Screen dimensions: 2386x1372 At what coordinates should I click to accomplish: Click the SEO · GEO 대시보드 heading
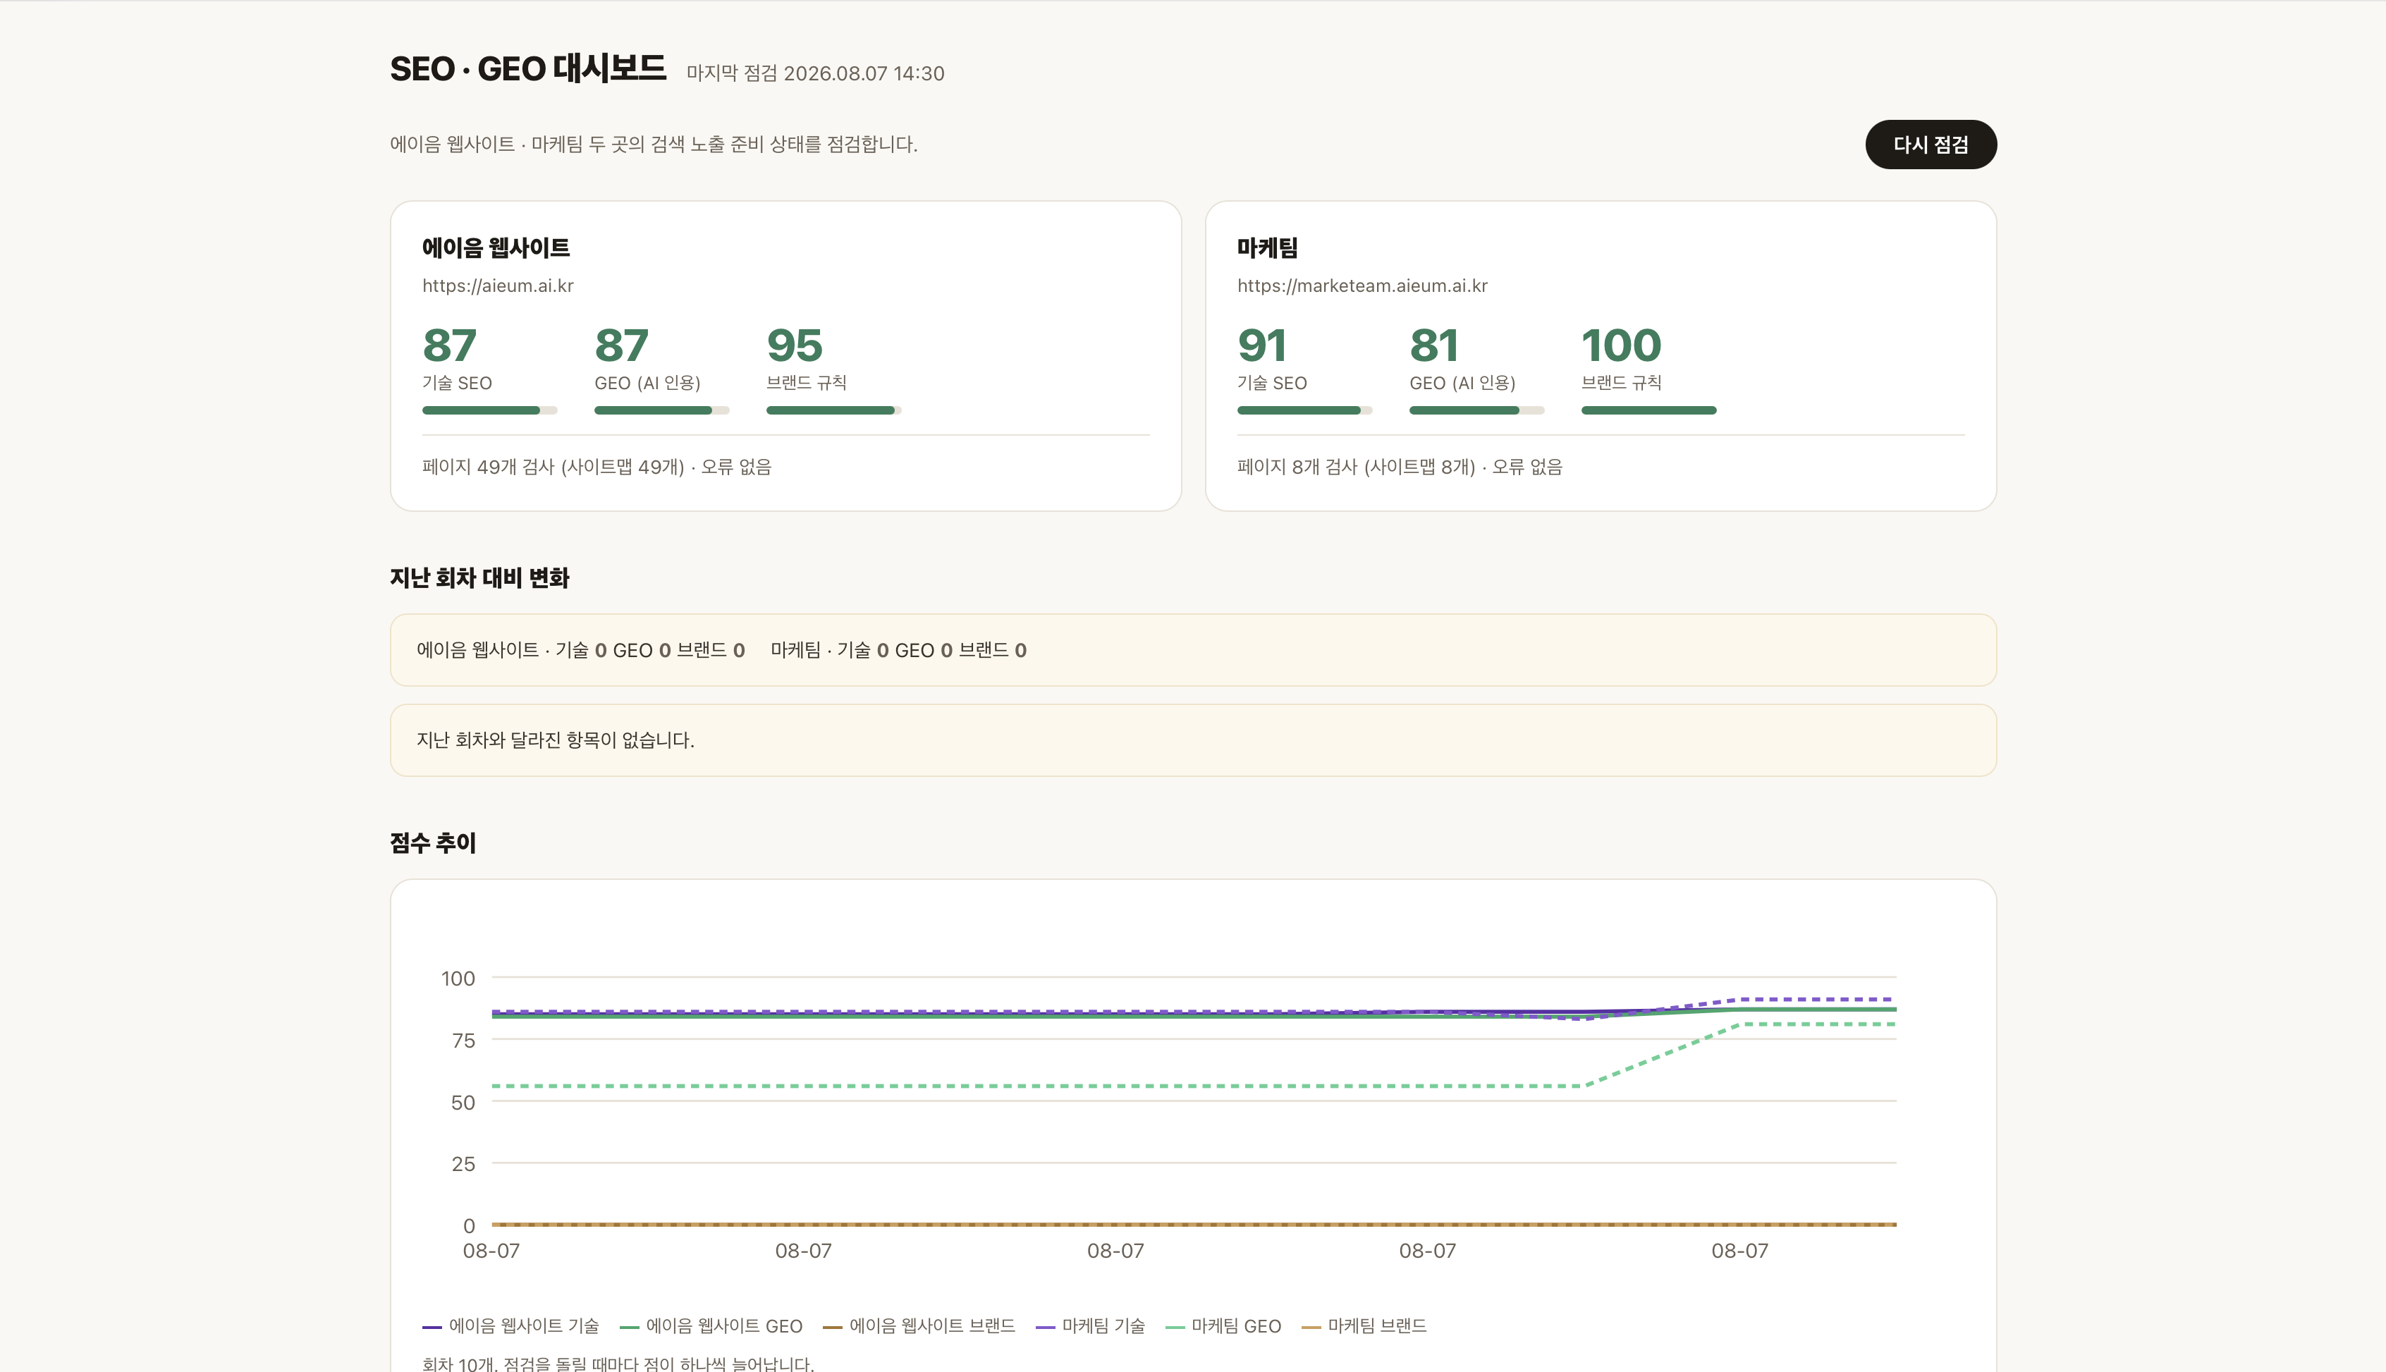527,69
